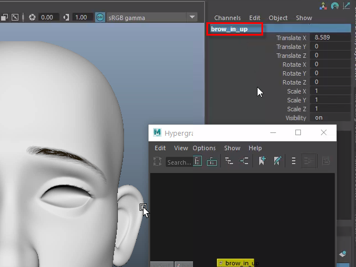Open the Hypergraph Show menu

pyautogui.click(x=232, y=148)
